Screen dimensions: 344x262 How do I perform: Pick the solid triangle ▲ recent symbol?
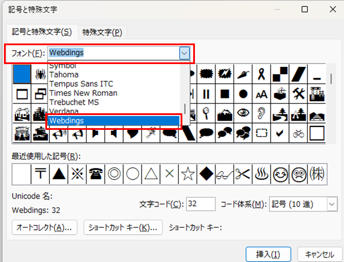click(59, 174)
